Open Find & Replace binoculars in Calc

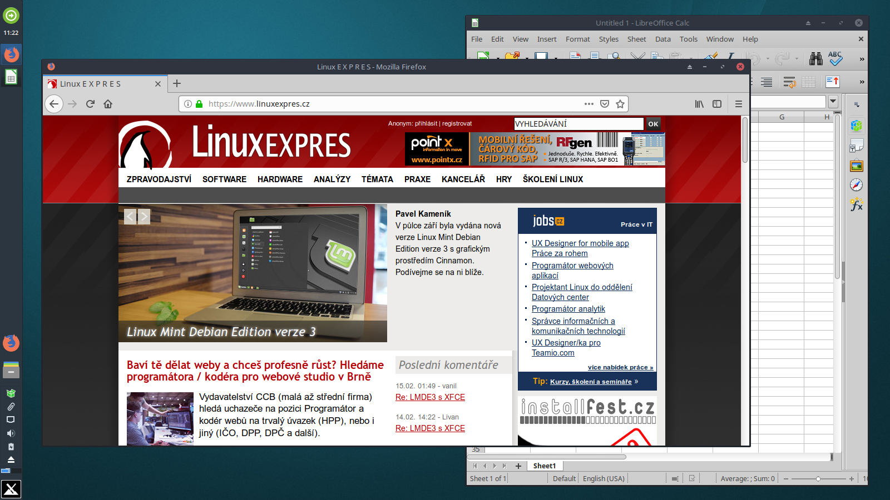coord(816,58)
